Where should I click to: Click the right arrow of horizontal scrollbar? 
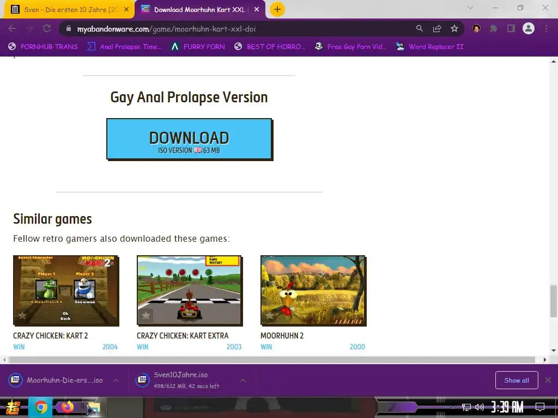[x=544, y=360]
